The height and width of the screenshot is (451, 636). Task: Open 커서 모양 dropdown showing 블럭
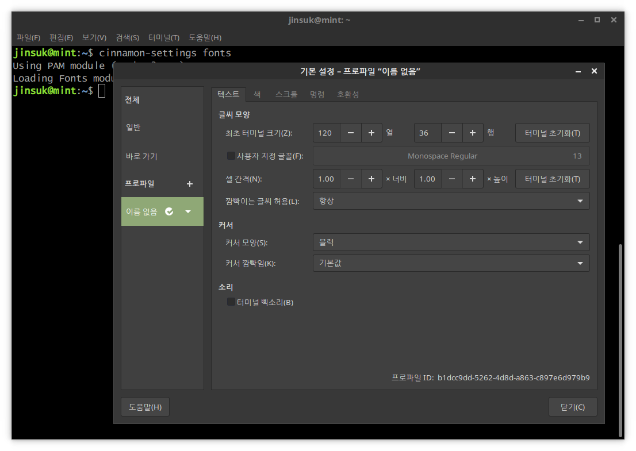451,242
